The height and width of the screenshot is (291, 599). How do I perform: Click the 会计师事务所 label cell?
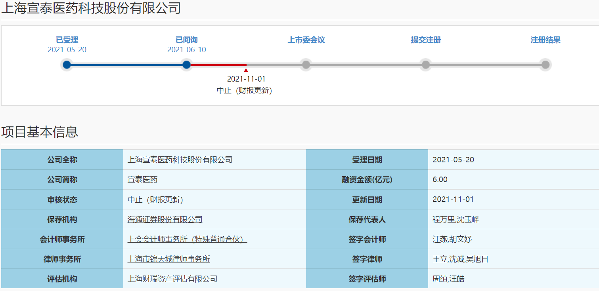(x=62, y=239)
